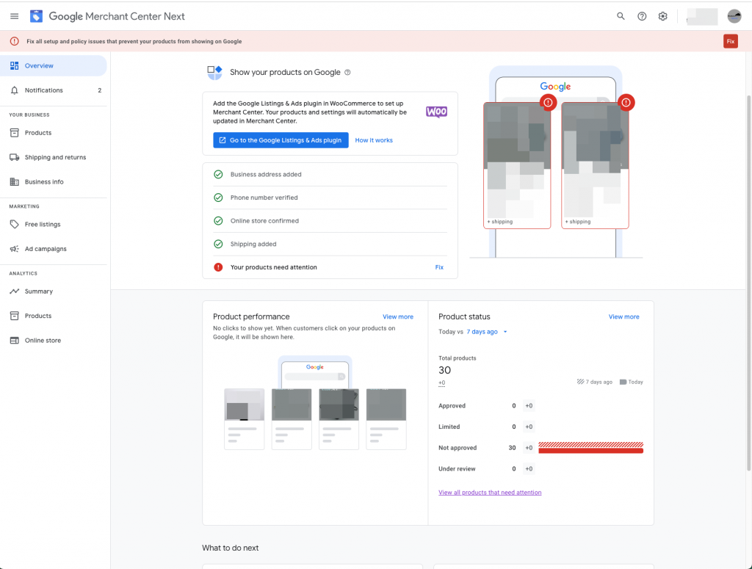The height and width of the screenshot is (569, 752).
Task: Click the Overview dashboard icon in sidebar
Action: pyautogui.click(x=15, y=65)
